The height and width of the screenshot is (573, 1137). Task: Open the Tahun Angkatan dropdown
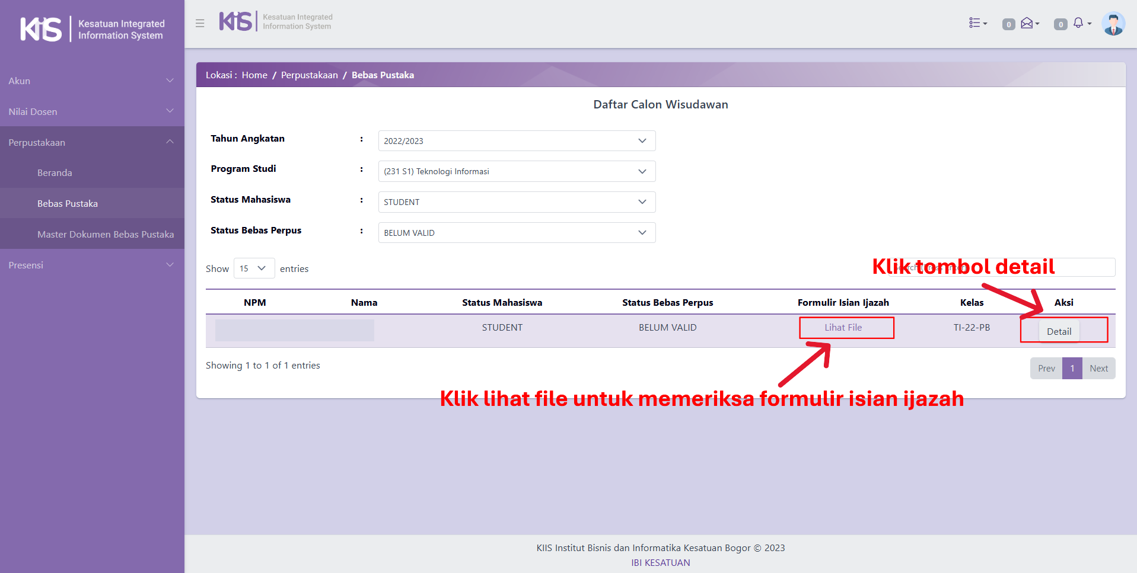[517, 141]
